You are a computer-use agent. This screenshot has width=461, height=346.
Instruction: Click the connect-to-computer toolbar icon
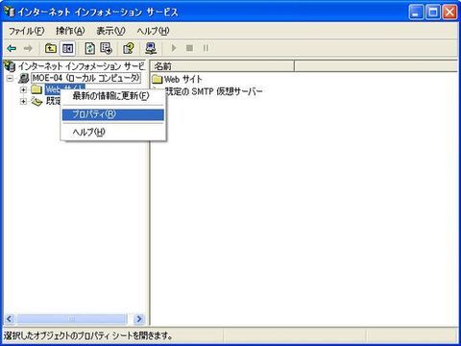click(151, 49)
